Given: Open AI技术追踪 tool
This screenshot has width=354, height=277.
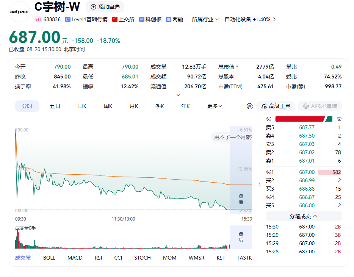Looking at the screenshot, I should pyautogui.click(x=320, y=106).
